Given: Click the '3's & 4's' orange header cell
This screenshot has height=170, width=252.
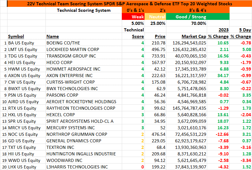Looking at the screenshot, I should click(198, 10).
